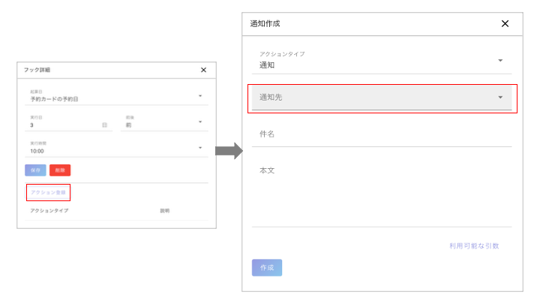This screenshot has height=304, width=540.
Task: Click the 通知 action type value
Action: (x=268, y=65)
